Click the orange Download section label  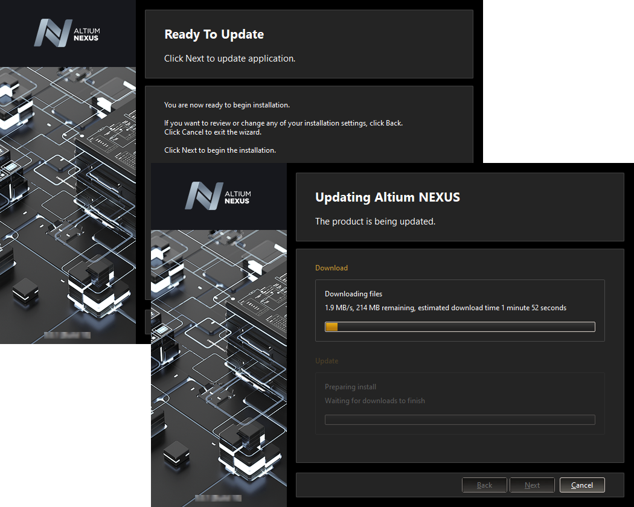331,268
